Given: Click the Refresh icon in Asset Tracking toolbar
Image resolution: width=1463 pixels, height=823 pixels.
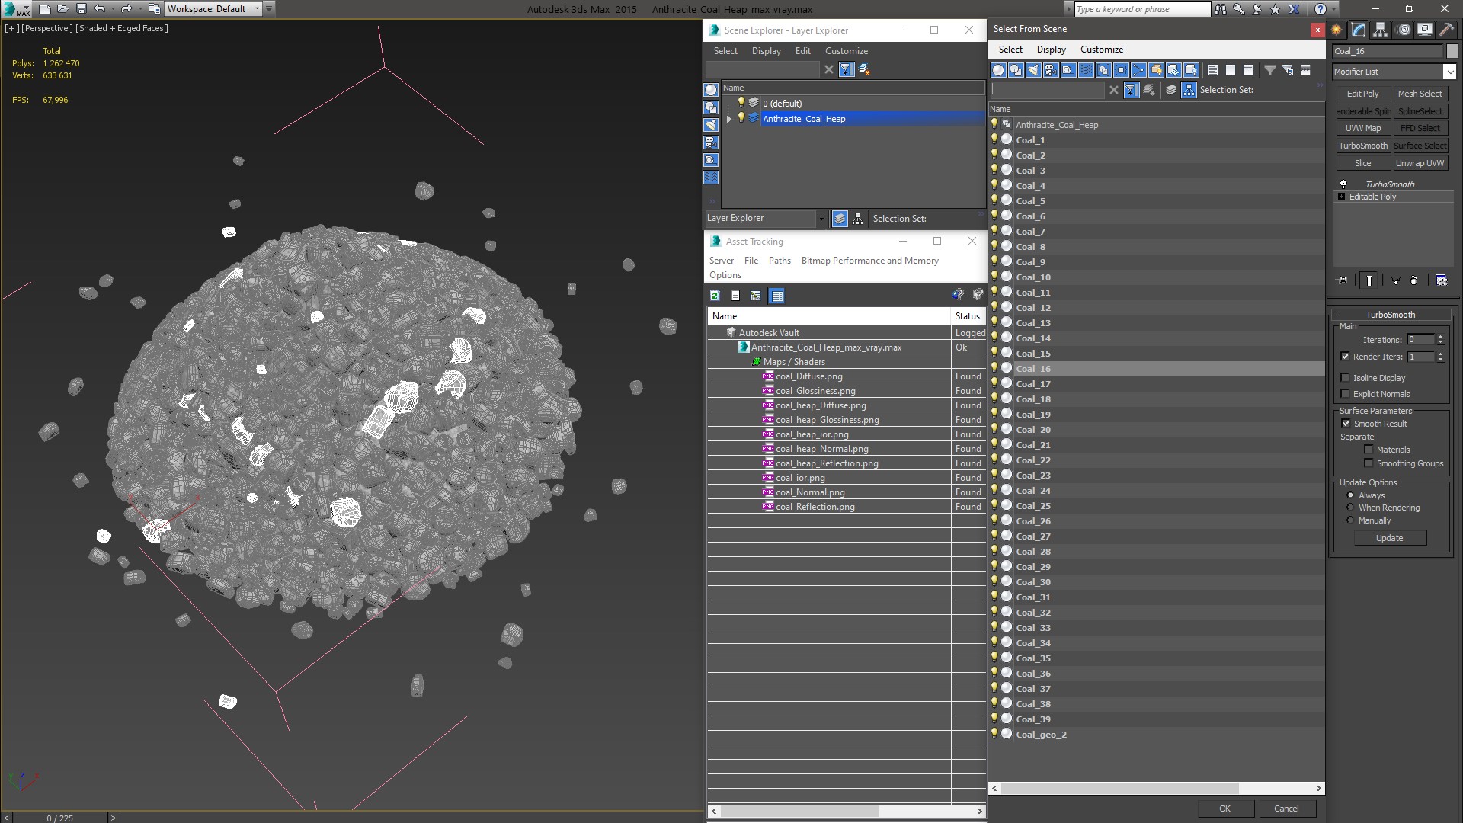Looking at the screenshot, I should click(x=715, y=296).
